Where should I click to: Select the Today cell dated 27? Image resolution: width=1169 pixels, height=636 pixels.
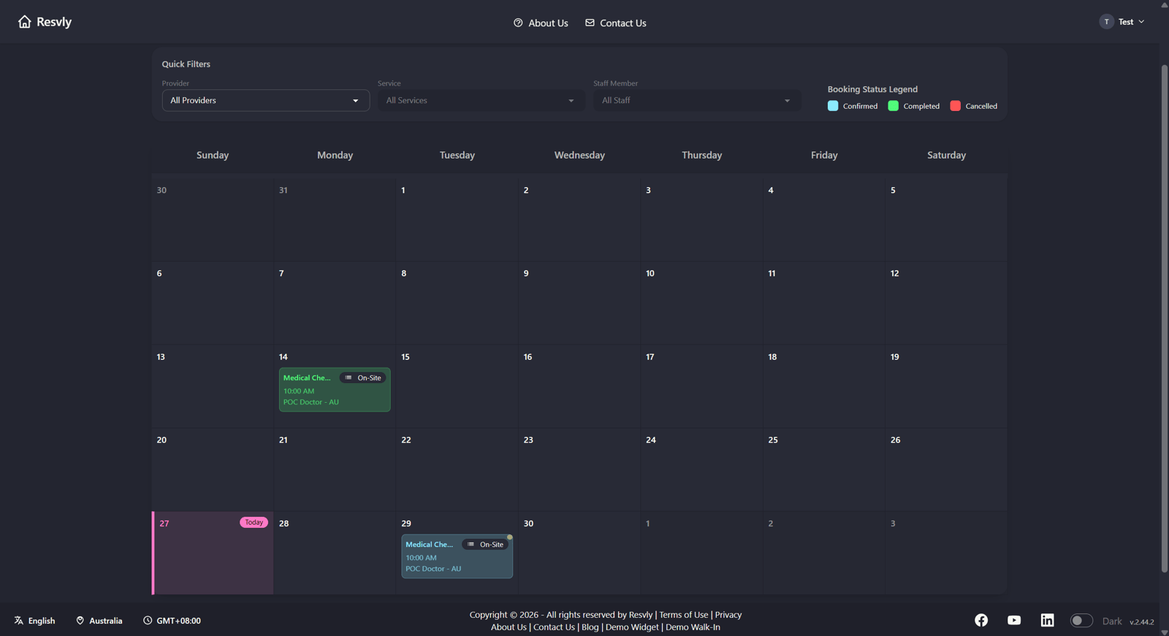click(213, 553)
